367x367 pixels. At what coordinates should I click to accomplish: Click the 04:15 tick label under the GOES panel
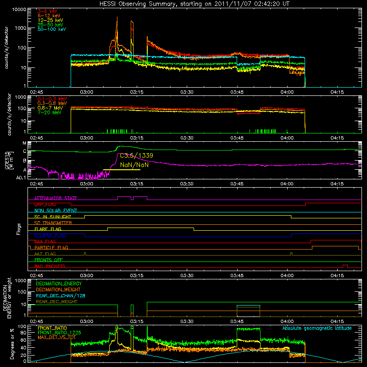[337, 184]
